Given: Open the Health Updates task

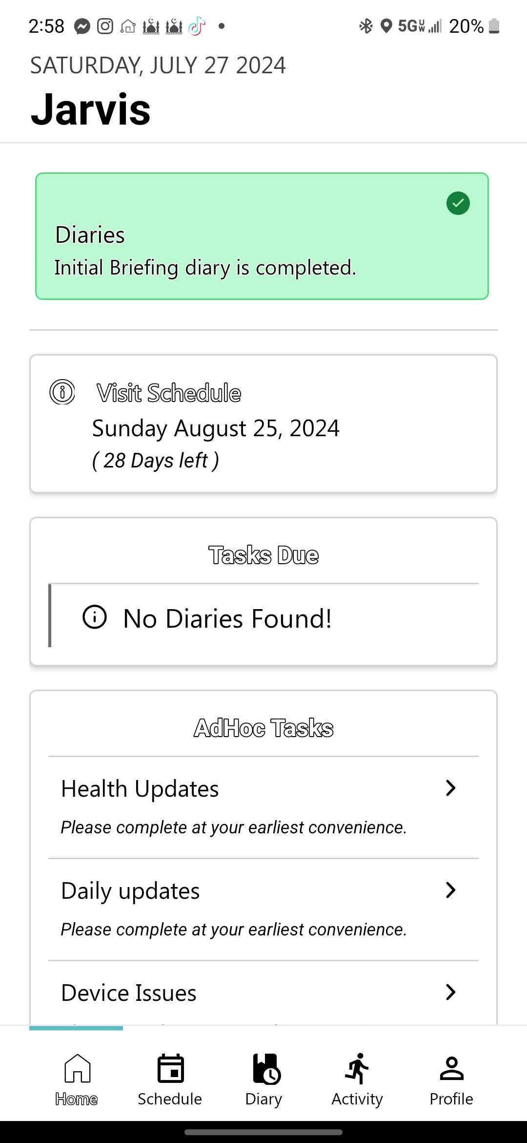Looking at the screenshot, I should pyautogui.click(x=140, y=789).
